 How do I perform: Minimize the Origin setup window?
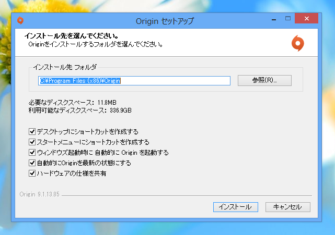(x=274, y=19)
